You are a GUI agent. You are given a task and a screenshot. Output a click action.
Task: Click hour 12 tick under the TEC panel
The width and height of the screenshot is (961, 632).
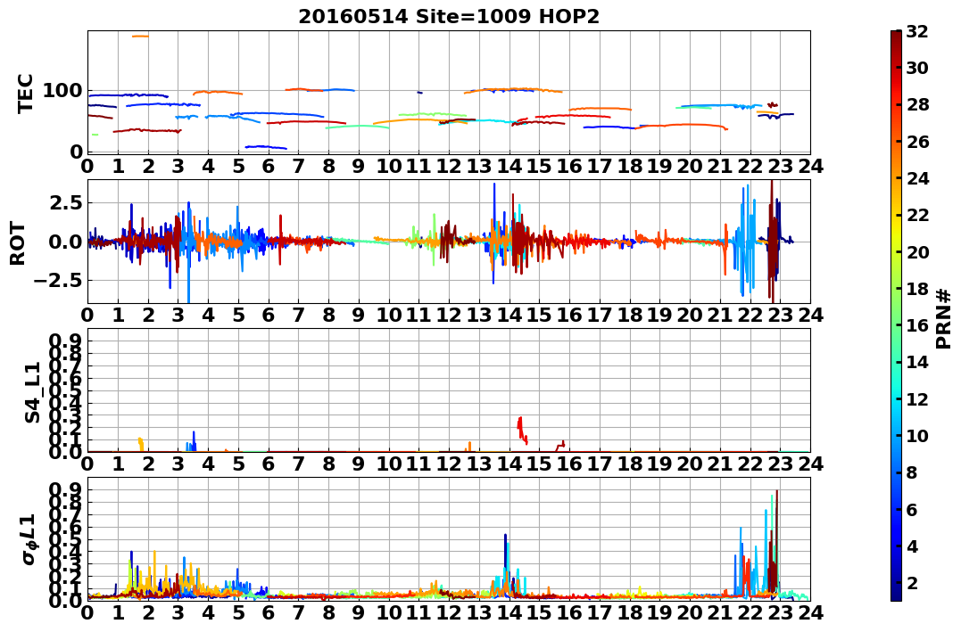click(449, 166)
